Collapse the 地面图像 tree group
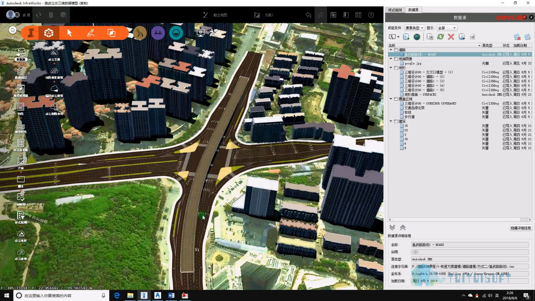 pyautogui.click(x=391, y=59)
